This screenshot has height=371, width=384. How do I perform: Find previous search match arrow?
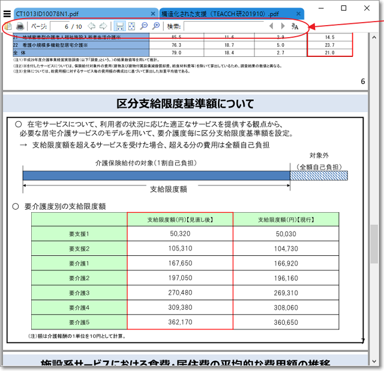point(271,26)
